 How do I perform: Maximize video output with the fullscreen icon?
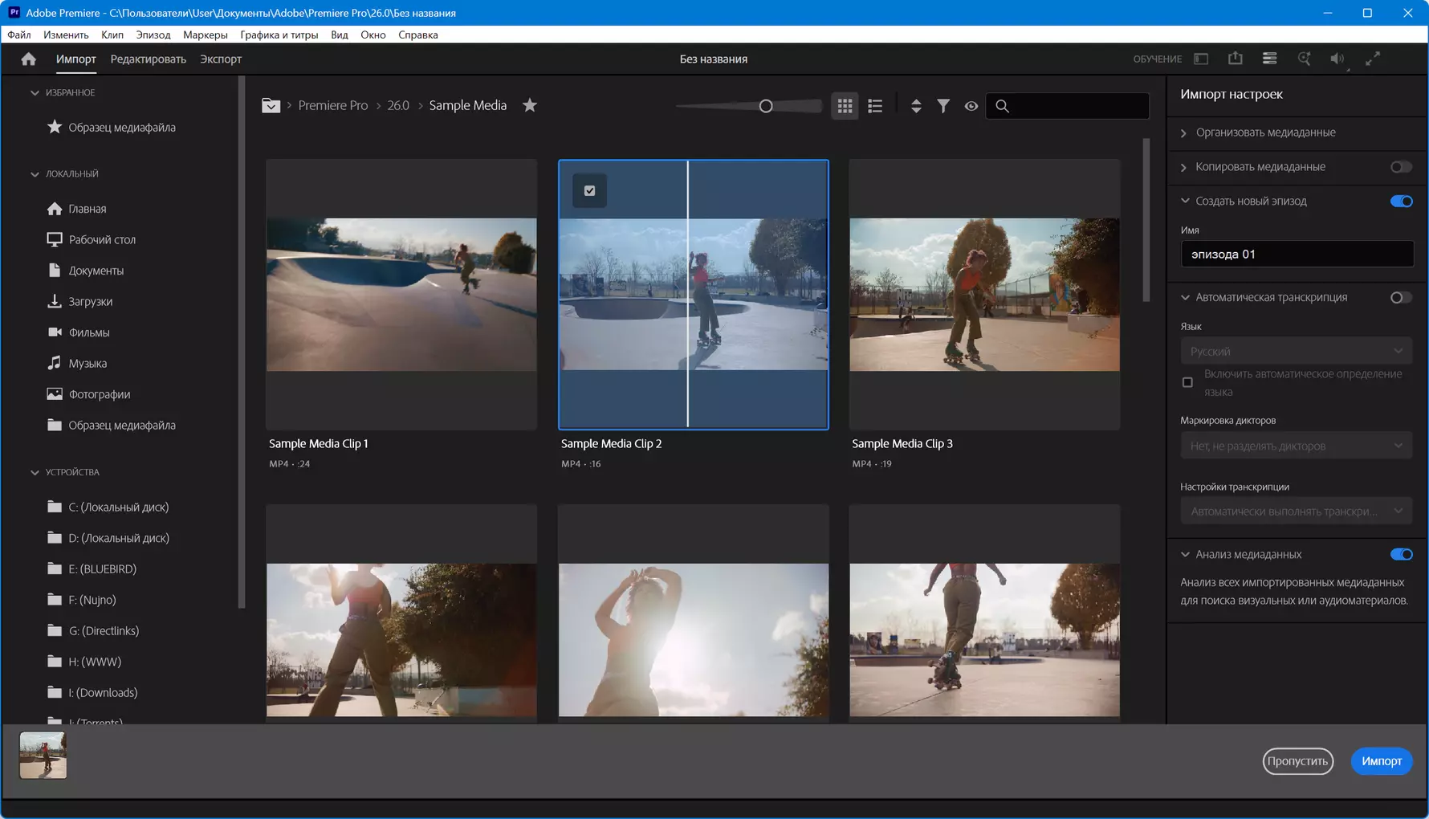tap(1373, 59)
